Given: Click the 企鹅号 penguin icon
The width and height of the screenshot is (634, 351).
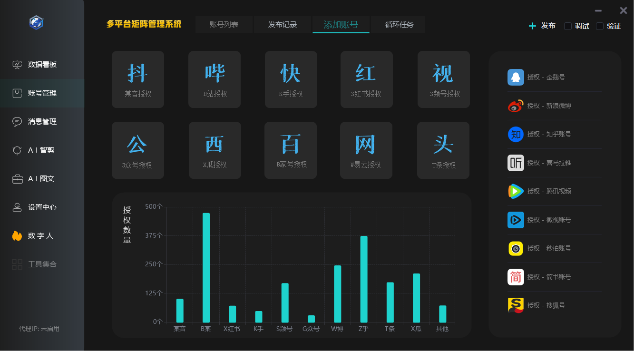Looking at the screenshot, I should (516, 77).
